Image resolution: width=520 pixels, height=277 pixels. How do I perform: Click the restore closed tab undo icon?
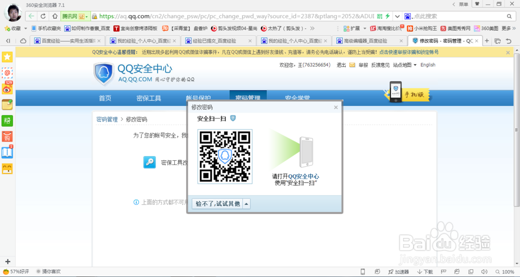[x=509, y=40]
